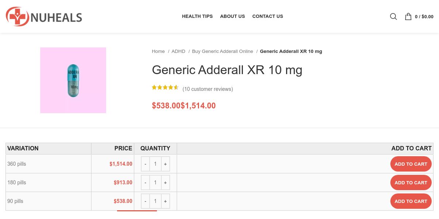Open the Buy Generic Adderall Online breadcrumb
The height and width of the screenshot is (219, 439).
coord(222,51)
